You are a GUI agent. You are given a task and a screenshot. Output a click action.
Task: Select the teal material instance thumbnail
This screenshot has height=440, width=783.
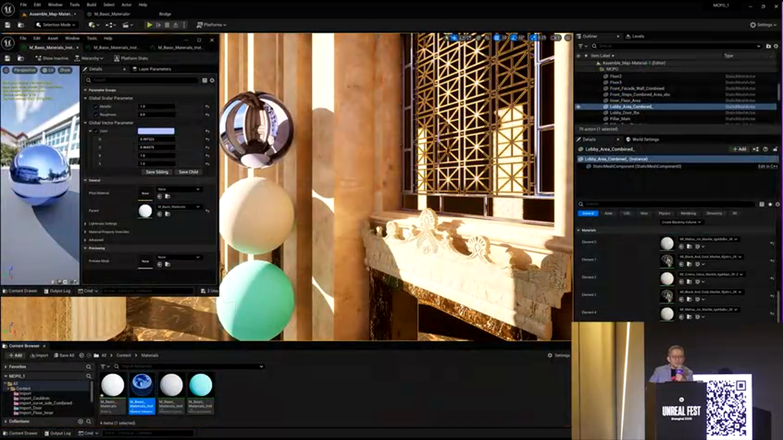[200, 386]
